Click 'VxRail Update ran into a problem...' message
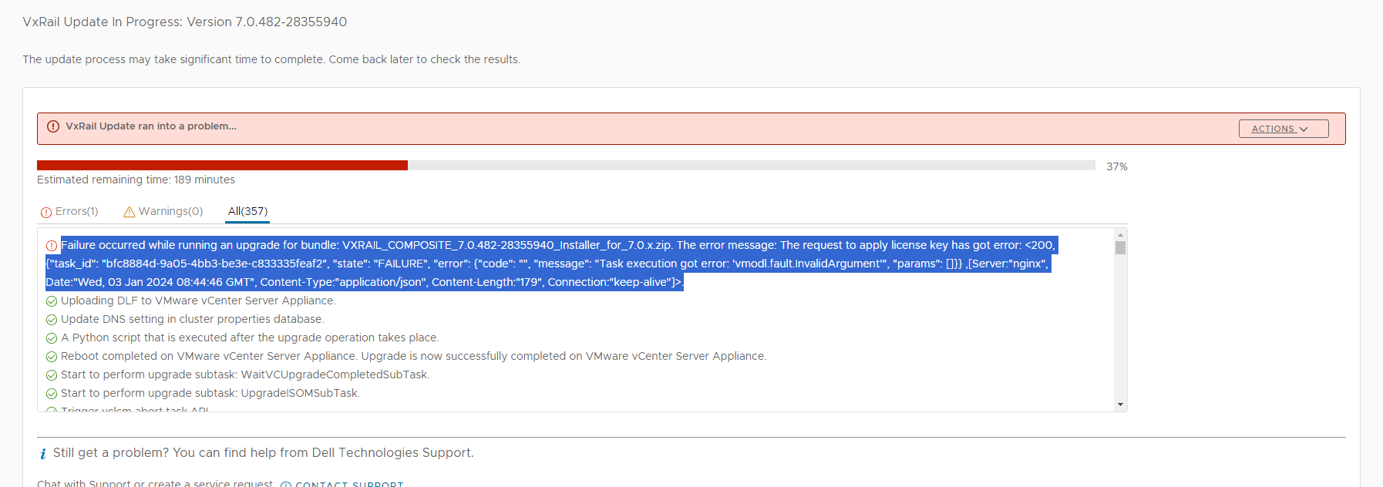This screenshot has height=487, width=1383. pos(151,126)
